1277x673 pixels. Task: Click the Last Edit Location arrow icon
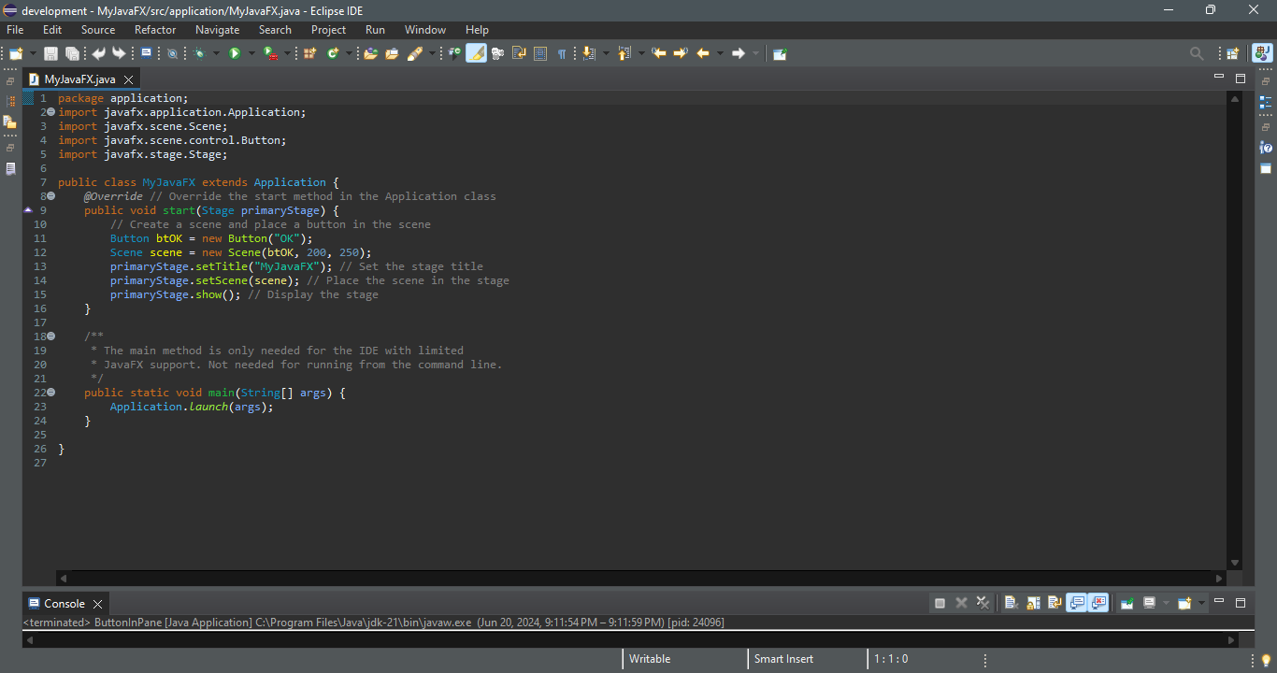[x=658, y=53]
